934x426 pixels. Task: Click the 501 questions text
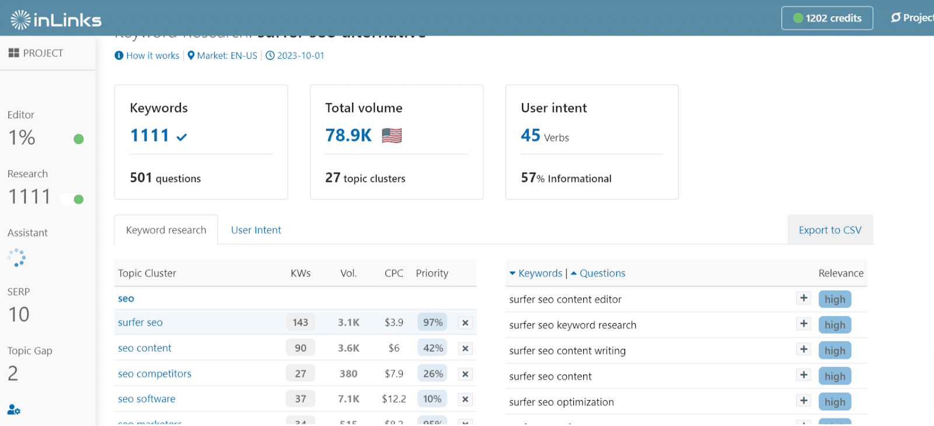coord(165,178)
